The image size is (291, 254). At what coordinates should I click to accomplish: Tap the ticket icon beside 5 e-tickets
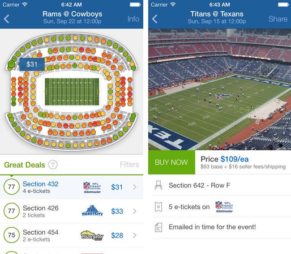pyautogui.click(x=158, y=207)
